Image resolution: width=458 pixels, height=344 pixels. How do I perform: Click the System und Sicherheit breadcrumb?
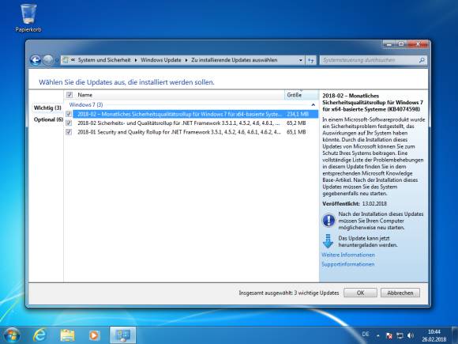click(x=104, y=60)
